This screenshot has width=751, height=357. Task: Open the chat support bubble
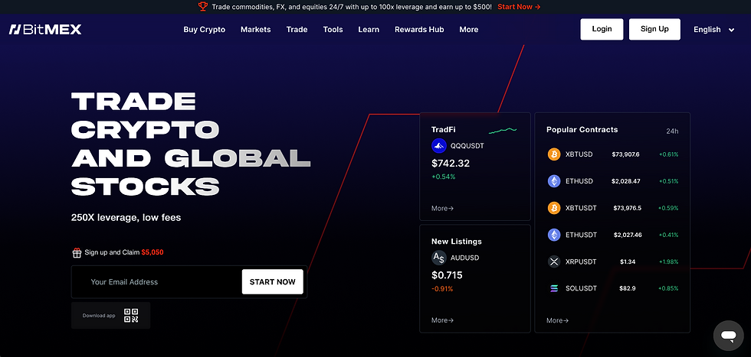pos(729,336)
